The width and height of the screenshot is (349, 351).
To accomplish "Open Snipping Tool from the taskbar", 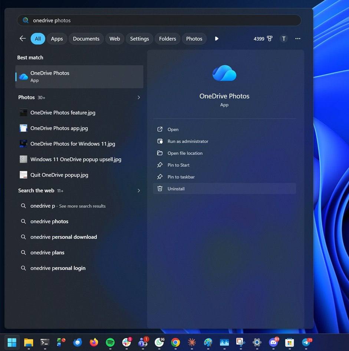I will coord(241,342).
